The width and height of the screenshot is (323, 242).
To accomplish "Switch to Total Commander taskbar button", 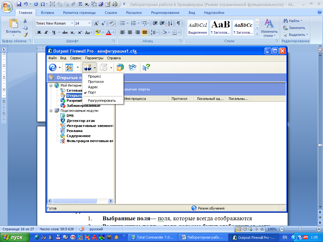I will tap(153, 238).
